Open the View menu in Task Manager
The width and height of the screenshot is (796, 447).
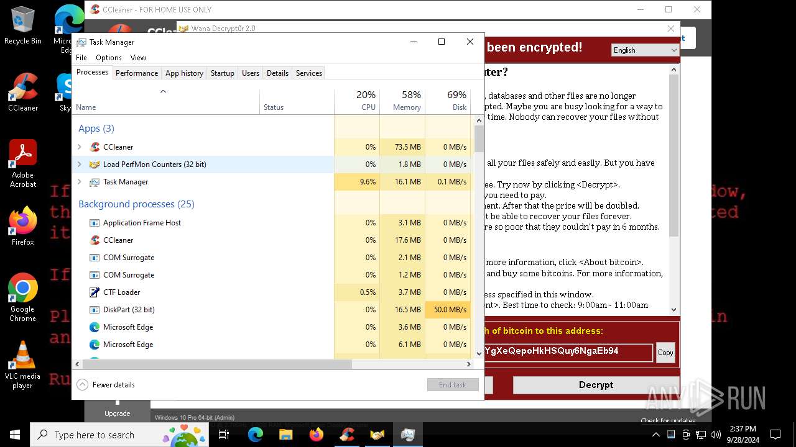click(x=138, y=58)
